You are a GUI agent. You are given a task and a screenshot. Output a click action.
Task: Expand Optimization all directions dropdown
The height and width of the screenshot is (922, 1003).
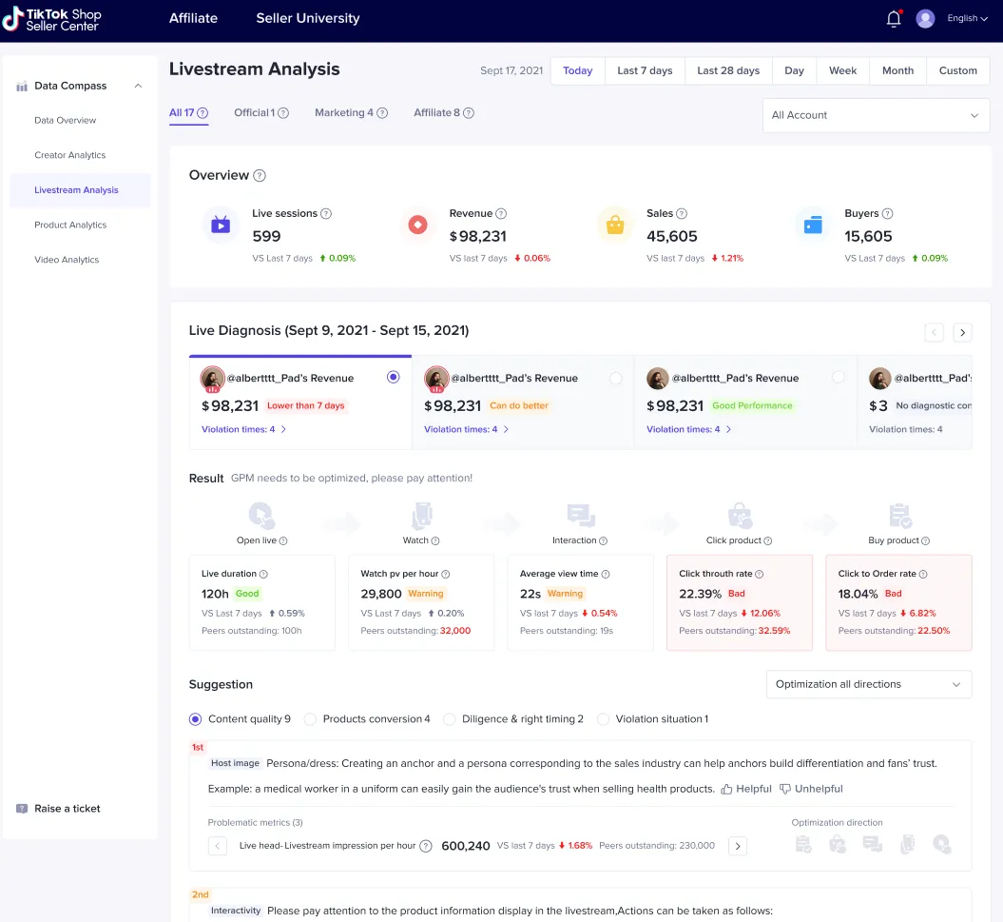click(x=868, y=684)
